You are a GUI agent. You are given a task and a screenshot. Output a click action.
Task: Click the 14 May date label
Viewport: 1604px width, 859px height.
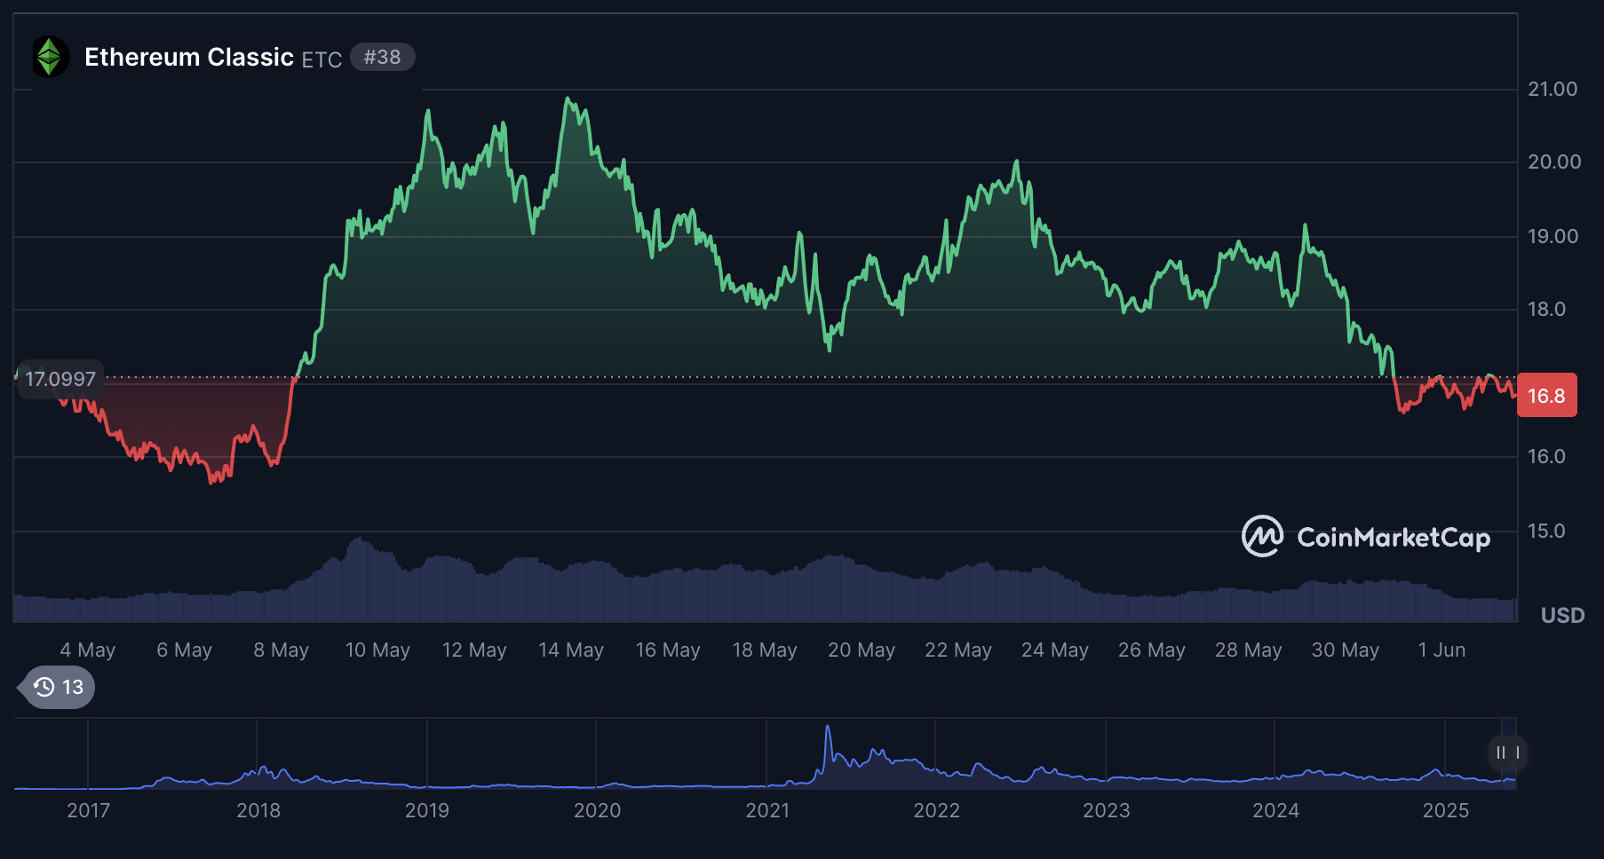click(x=571, y=650)
